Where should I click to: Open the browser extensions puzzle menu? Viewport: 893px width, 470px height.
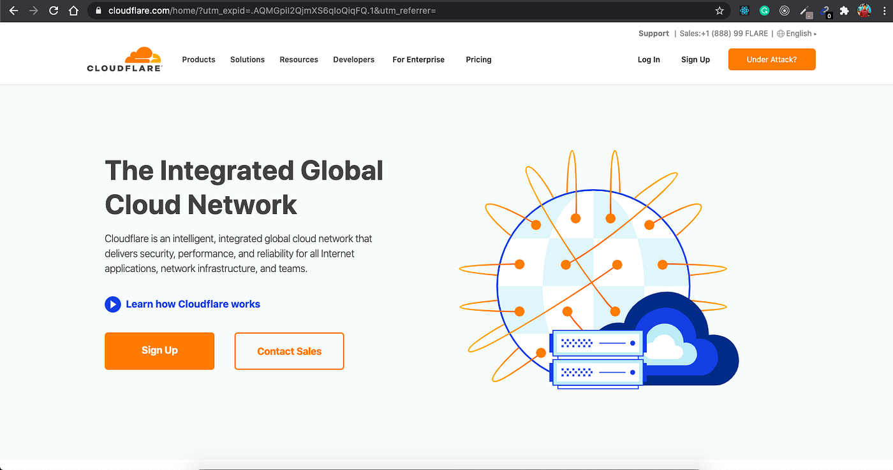click(x=844, y=10)
